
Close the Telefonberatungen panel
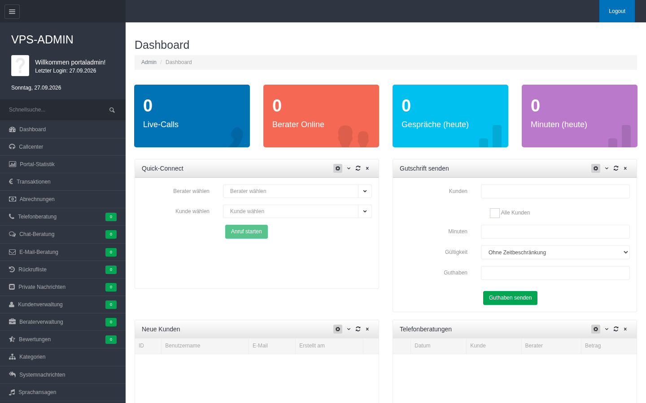tap(625, 329)
